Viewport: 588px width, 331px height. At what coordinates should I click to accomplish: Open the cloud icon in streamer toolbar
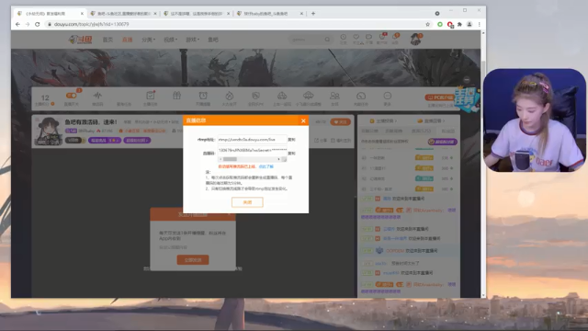click(309, 96)
